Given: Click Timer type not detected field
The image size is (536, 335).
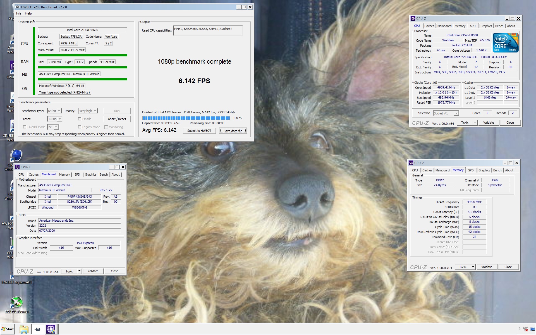Looking at the screenshot, I should [x=64, y=92].
